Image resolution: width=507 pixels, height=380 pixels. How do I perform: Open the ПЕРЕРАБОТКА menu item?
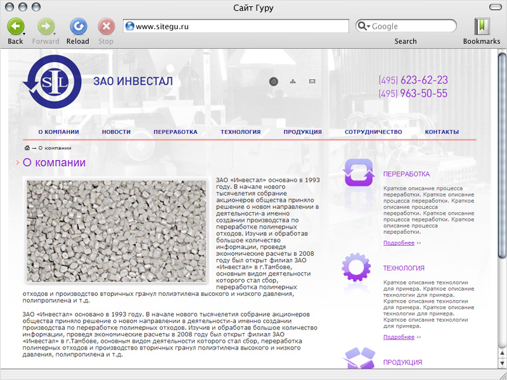tap(176, 132)
